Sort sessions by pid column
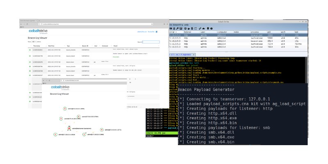The height and width of the screenshot is (164, 328). click(x=273, y=32)
